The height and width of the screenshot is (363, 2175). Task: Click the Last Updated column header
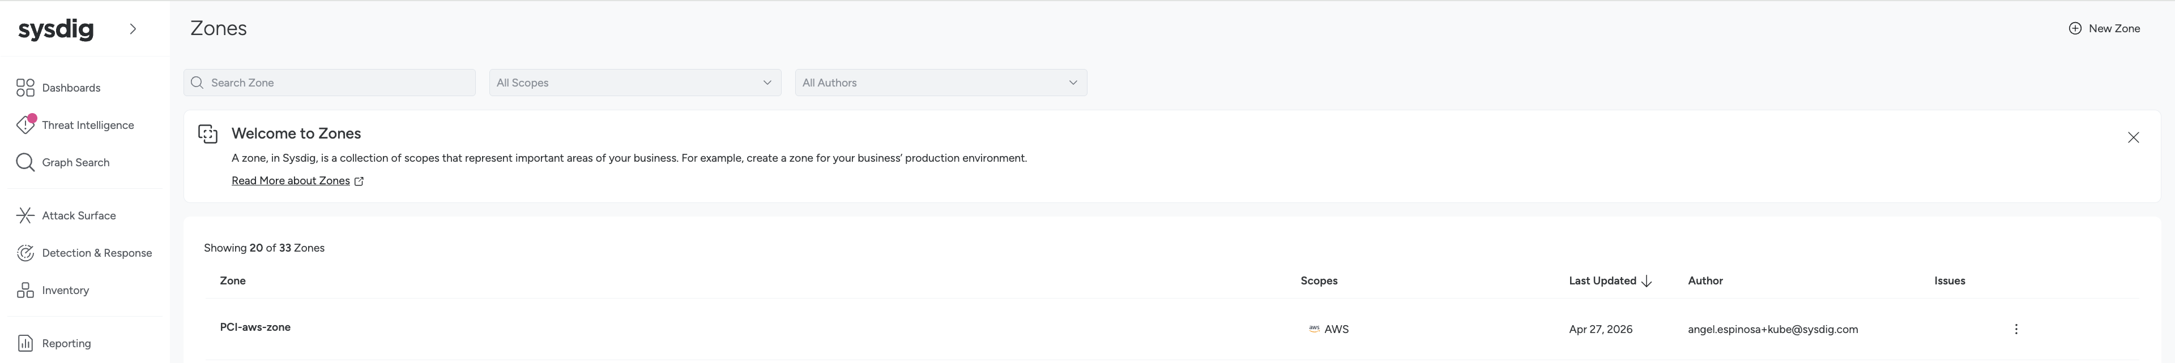1602,280
